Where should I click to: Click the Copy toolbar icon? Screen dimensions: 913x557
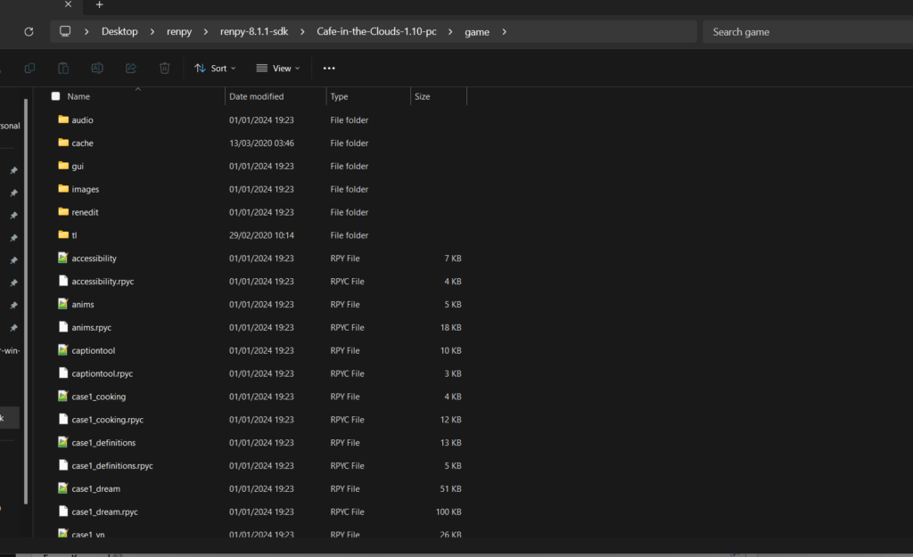point(29,68)
